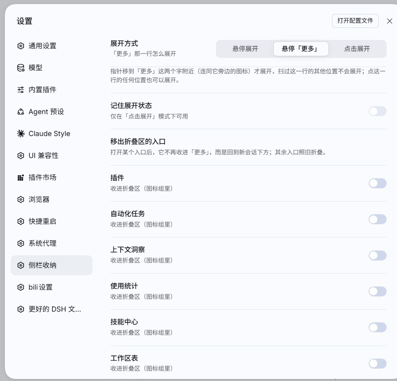The width and height of the screenshot is (397, 381).
Task: Open the 快捷重启 settings
Action: click(x=51, y=221)
